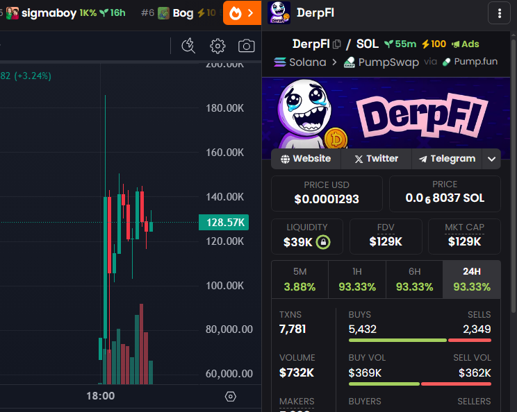
Task: Select the 6H timeframe tab
Action: pyautogui.click(x=414, y=280)
